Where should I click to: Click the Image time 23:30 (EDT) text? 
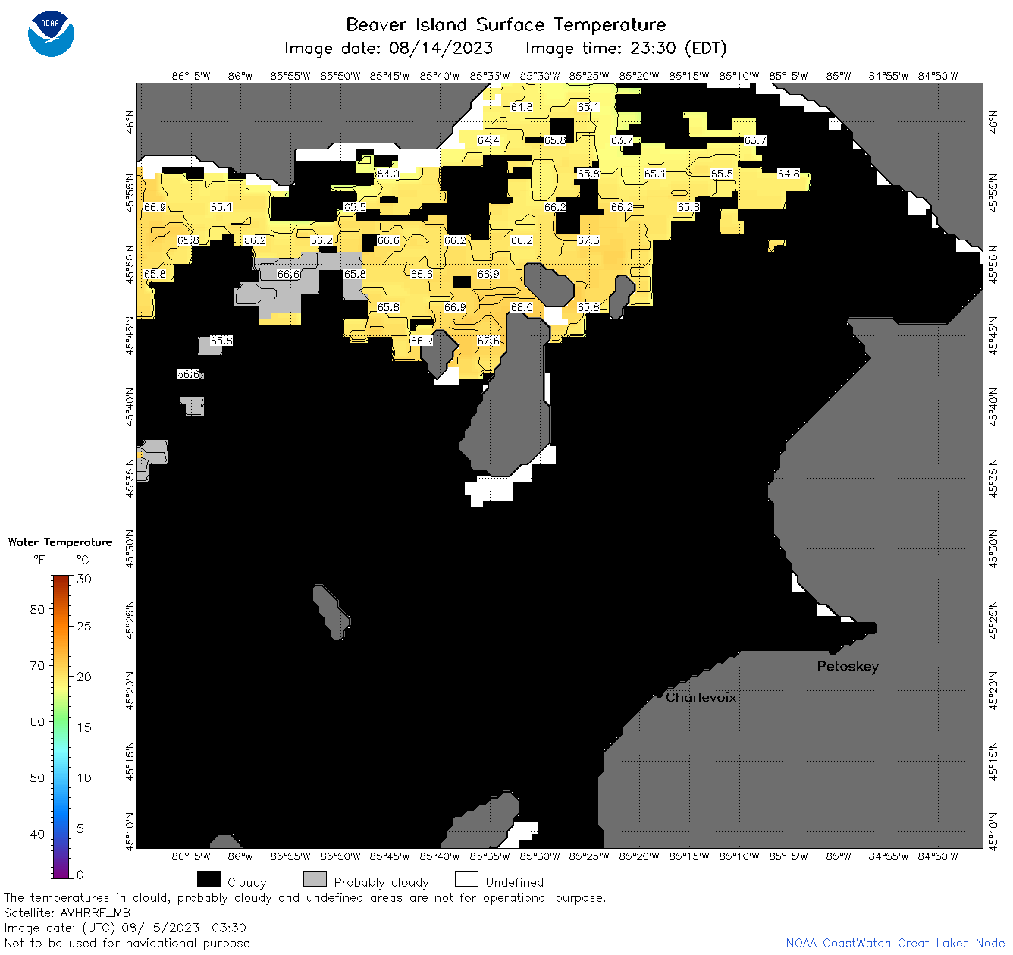[x=626, y=49]
